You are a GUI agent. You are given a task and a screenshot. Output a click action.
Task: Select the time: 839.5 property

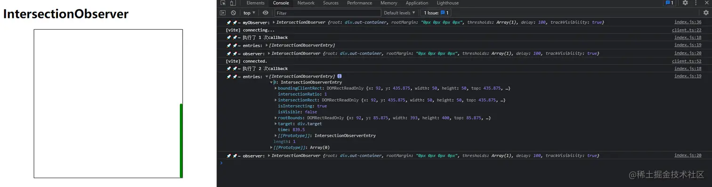(291, 130)
